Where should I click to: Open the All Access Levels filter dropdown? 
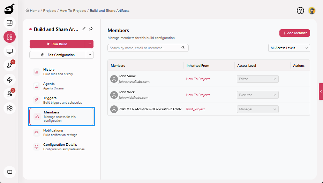pos(289,48)
